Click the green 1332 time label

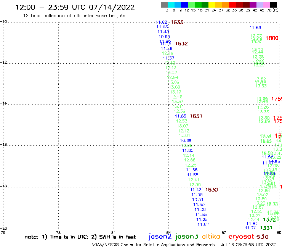tap(269, 220)
